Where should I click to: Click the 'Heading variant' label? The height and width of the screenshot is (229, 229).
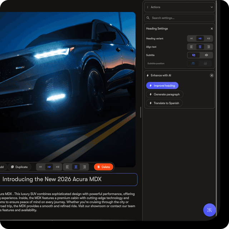tap(155, 39)
